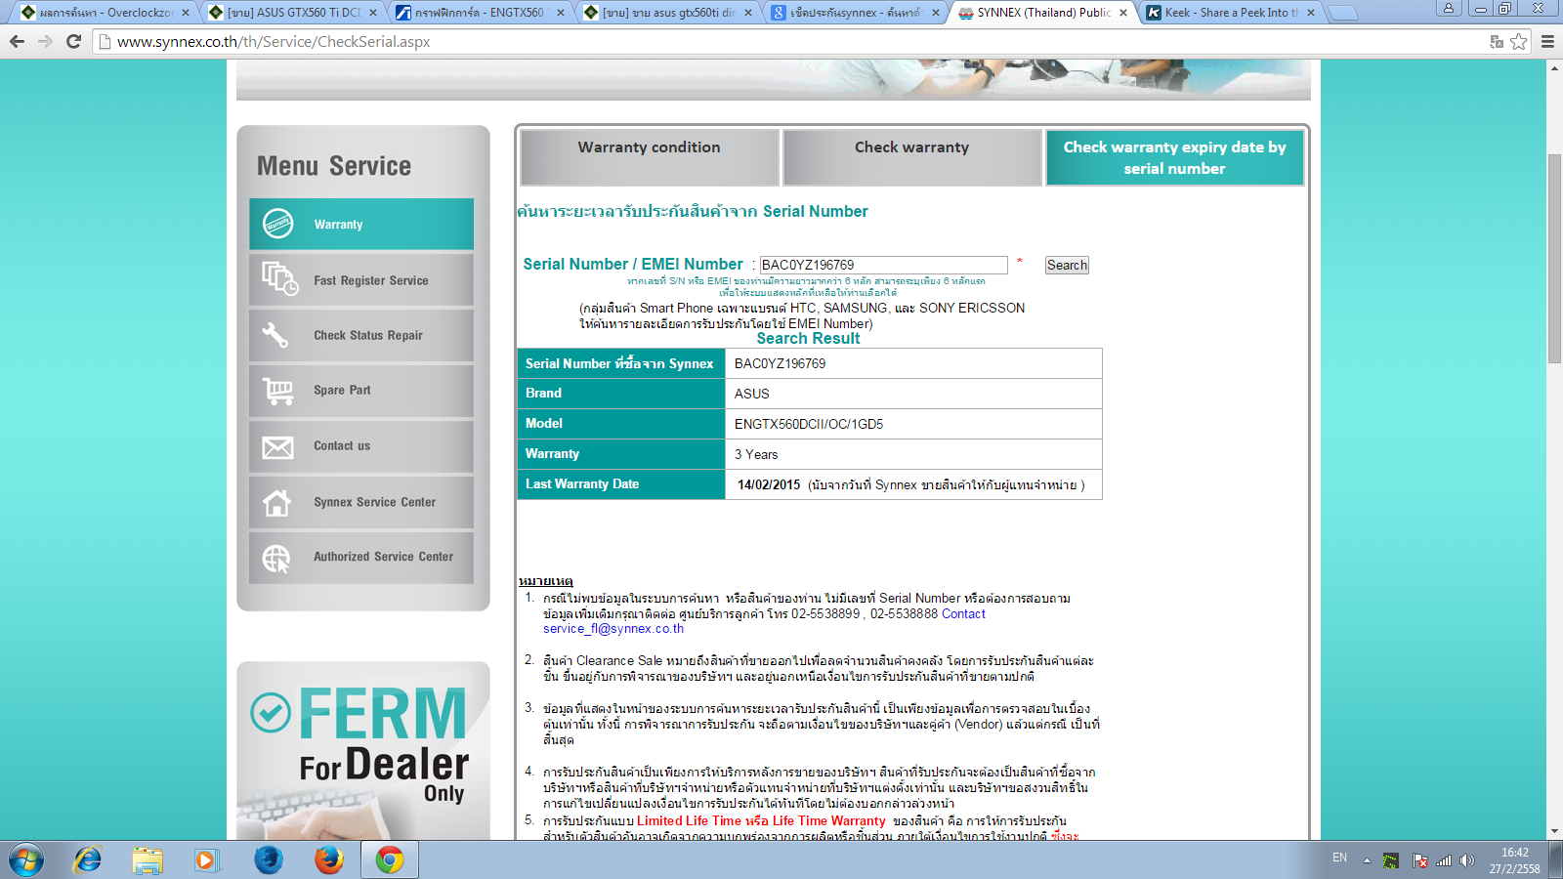1563x879 pixels.
Task: Click the Chrome icon in the taskbar
Action: (389, 860)
